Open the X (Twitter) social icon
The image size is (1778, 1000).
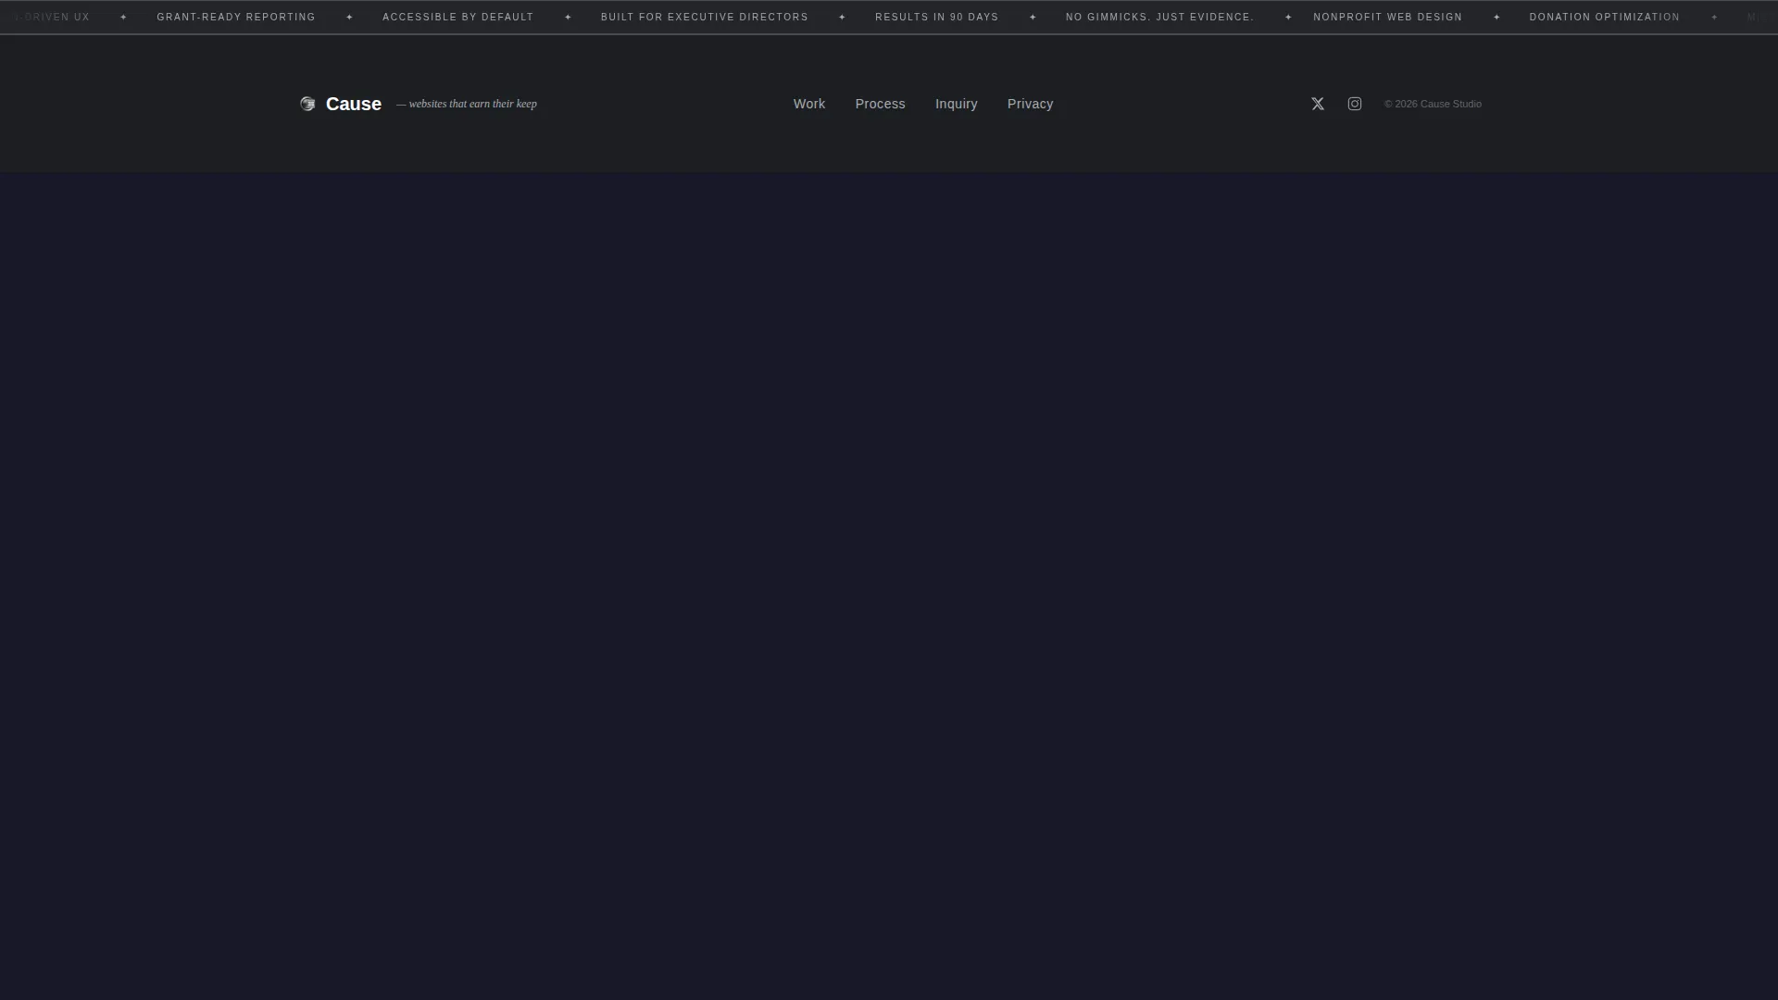point(1318,104)
